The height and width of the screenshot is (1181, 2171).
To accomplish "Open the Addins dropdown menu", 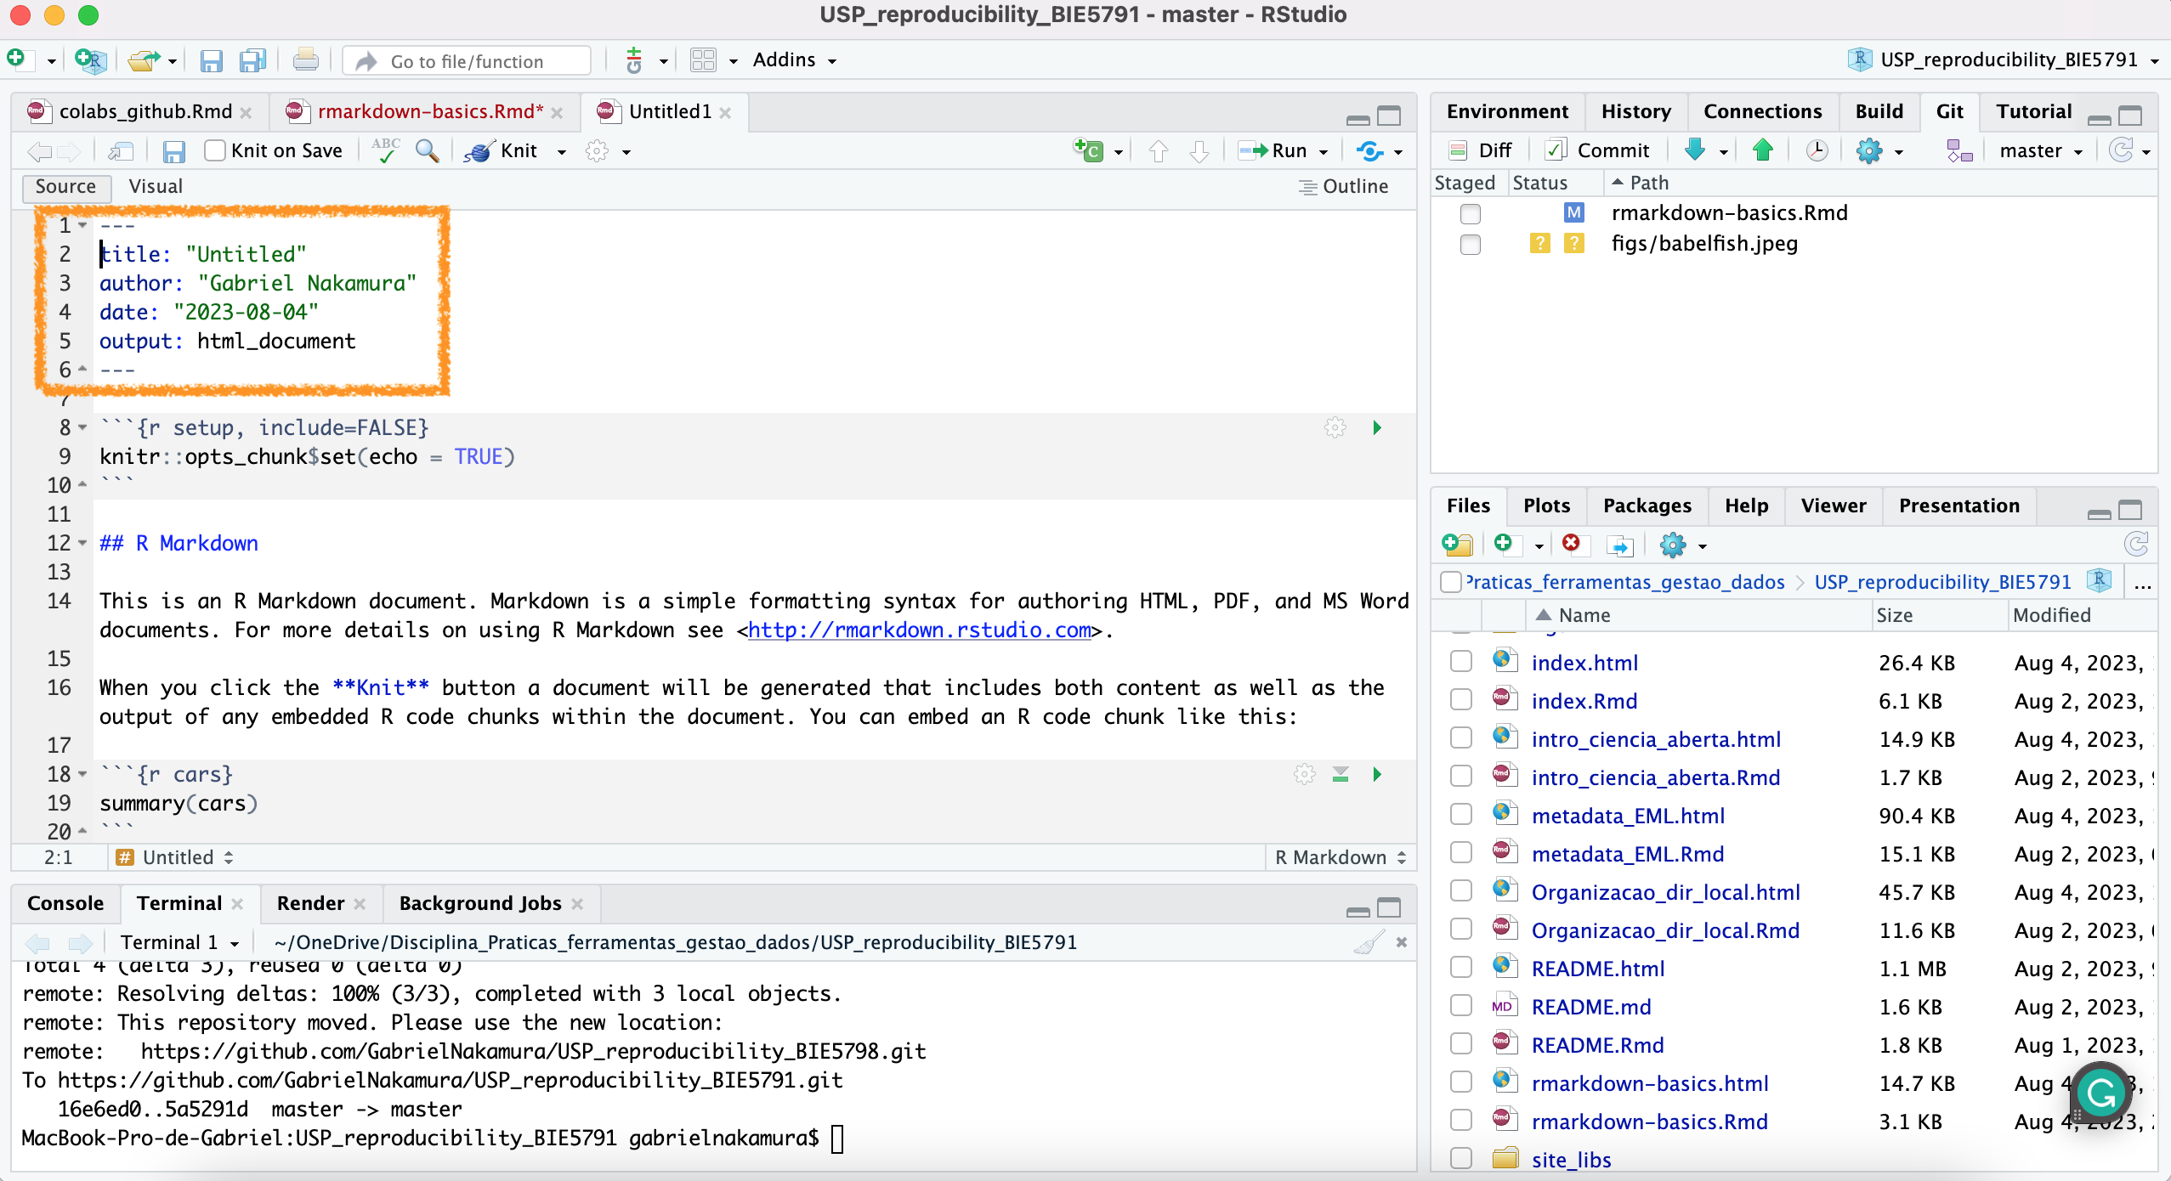I will (x=794, y=60).
